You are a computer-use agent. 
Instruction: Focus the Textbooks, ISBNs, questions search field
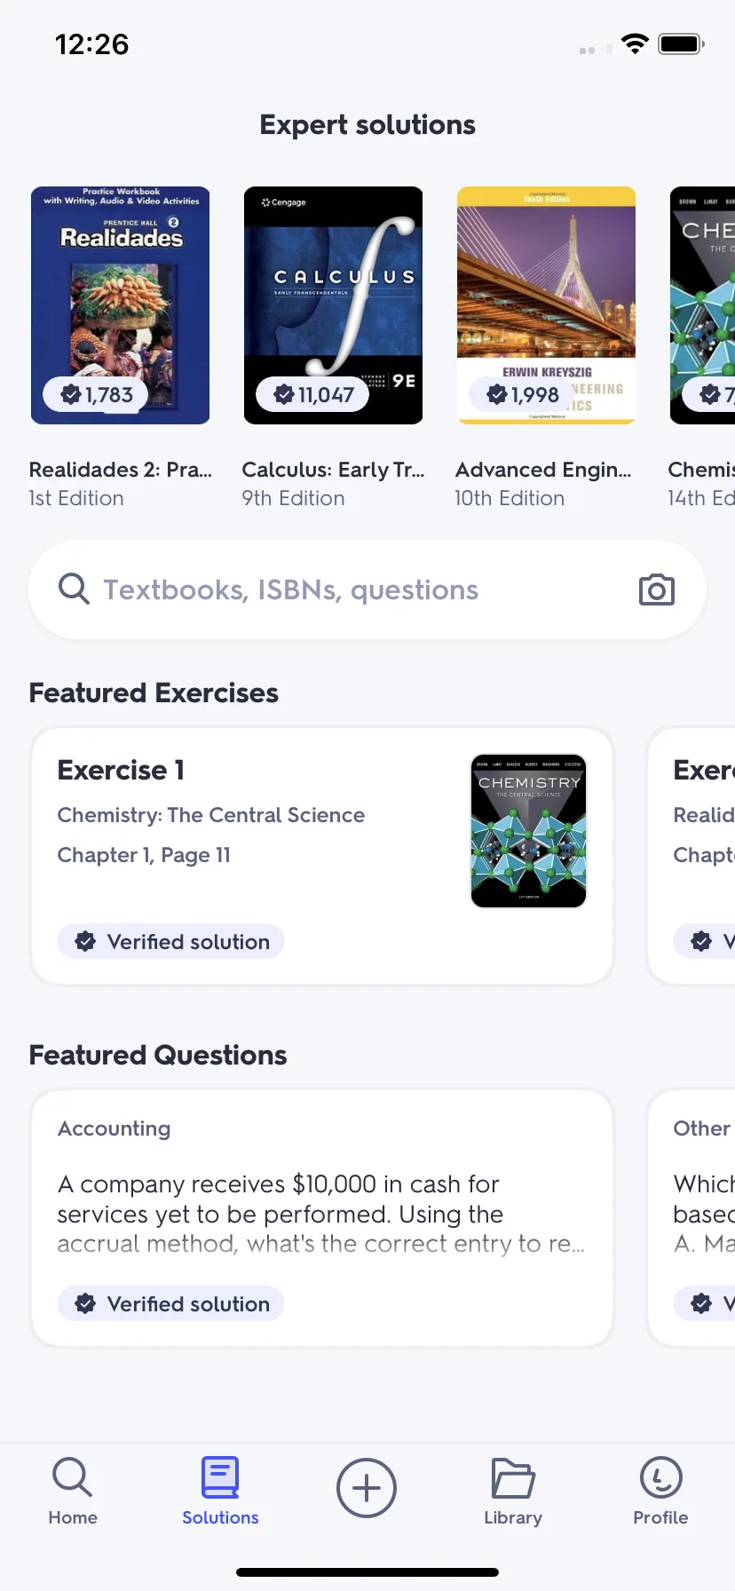click(367, 590)
